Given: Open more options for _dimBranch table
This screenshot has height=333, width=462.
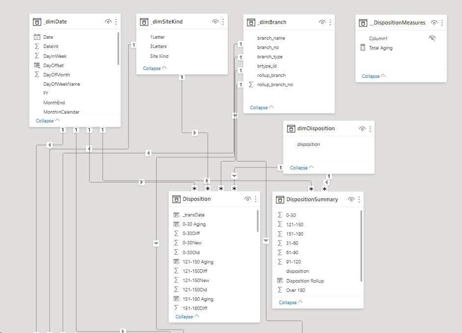Looking at the screenshot, I should point(330,23).
